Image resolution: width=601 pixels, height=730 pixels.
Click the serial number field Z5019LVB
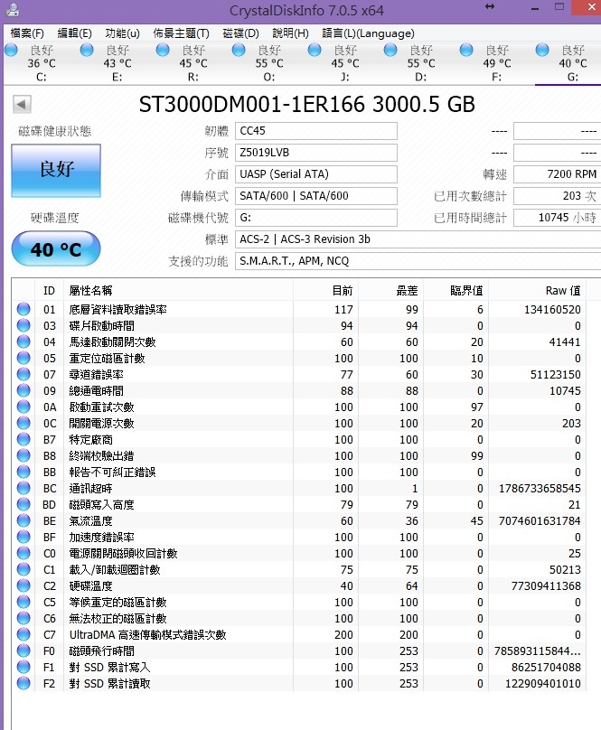click(316, 153)
